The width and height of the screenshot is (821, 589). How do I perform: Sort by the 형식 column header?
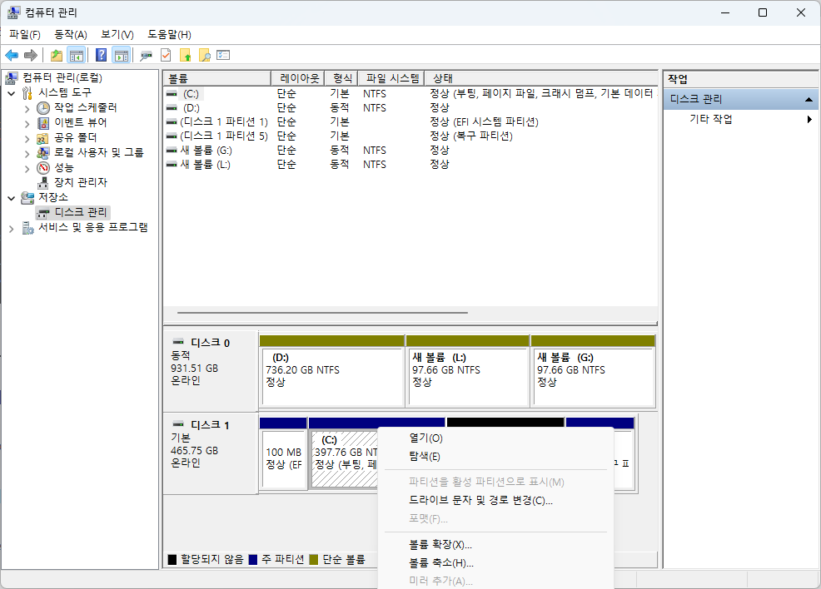coord(341,78)
